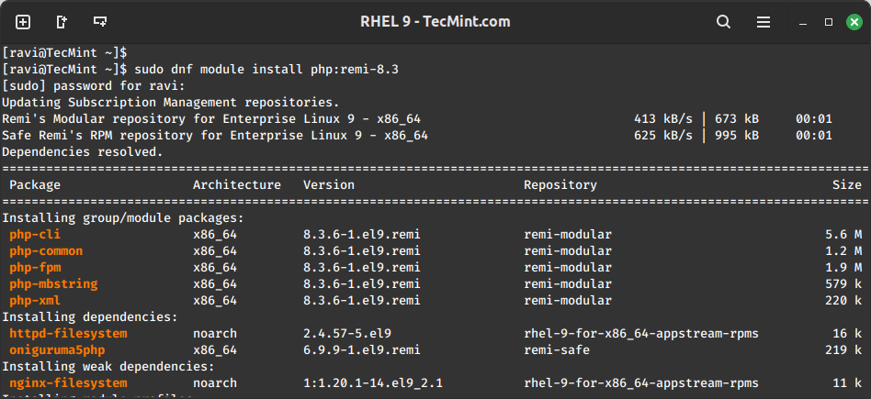Image resolution: width=871 pixels, height=399 pixels.
Task: Click the 413 kB/s download speed
Action: (663, 119)
